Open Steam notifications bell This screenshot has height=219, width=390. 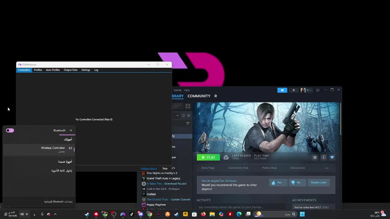coord(294,90)
